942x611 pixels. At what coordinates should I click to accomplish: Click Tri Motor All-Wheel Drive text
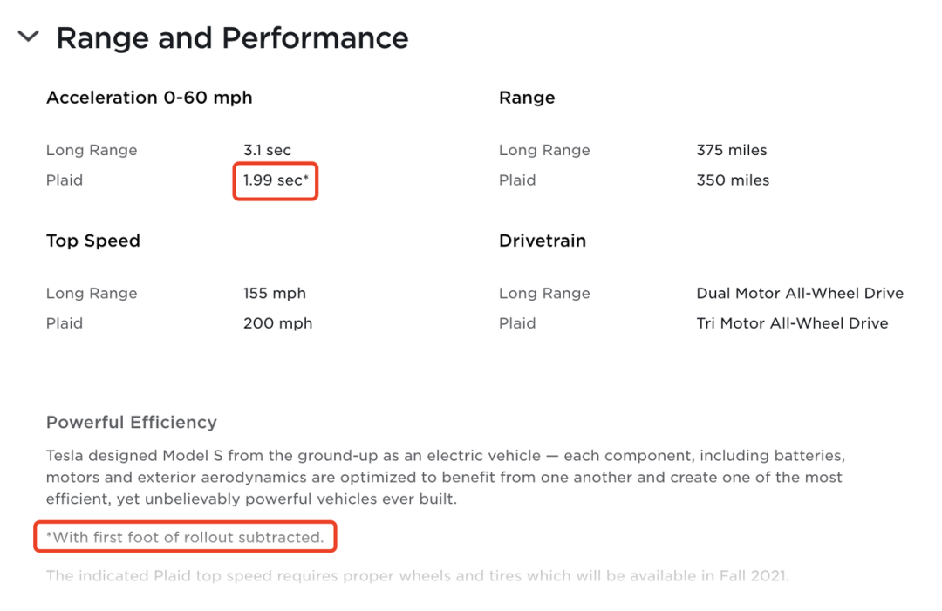(x=792, y=323)
